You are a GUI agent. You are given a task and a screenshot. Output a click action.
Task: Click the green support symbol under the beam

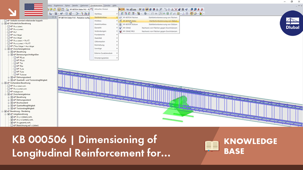click(x=179, y=109)
